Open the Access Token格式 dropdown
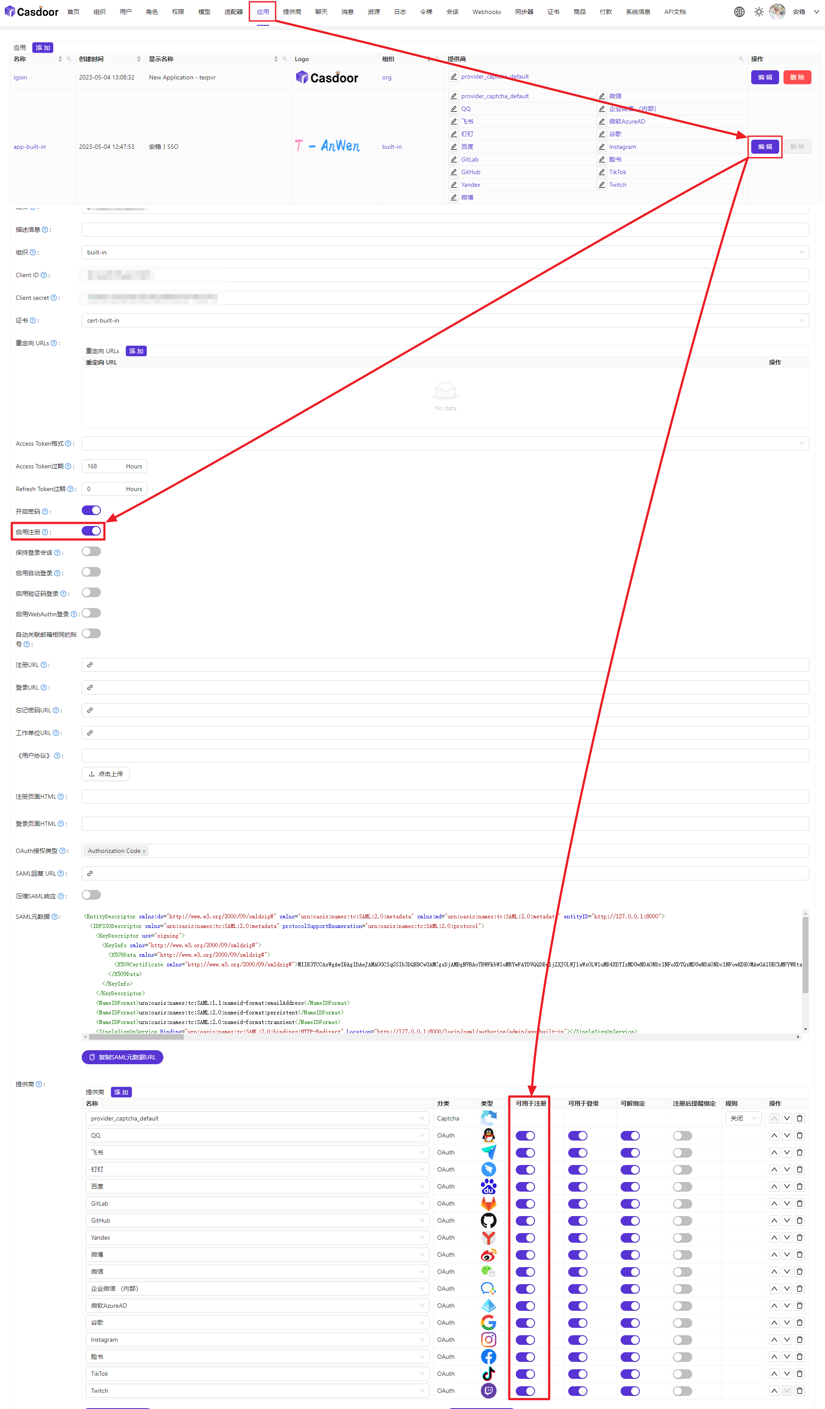The image size is (825, 1409). pos(445,444)
